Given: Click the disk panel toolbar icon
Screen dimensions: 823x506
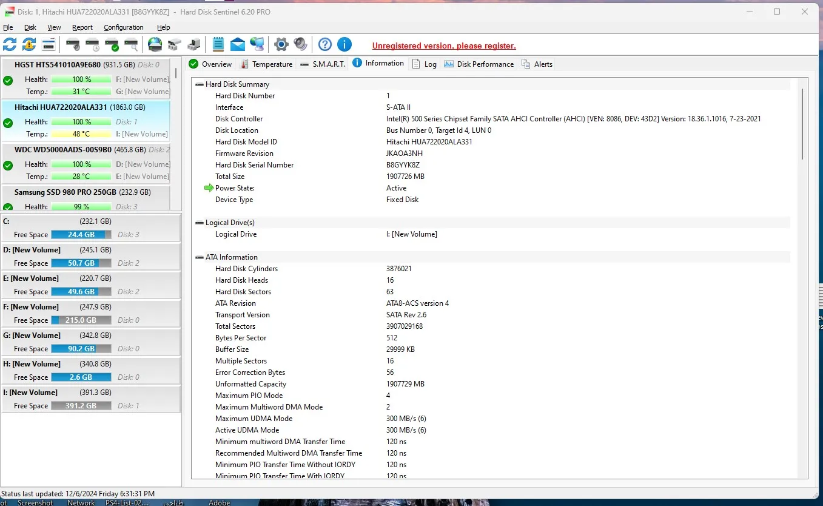Looking at the screenshot, I should 49,44.
